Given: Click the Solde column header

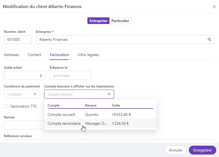Looking at the screenshot, I should tap(116, 105).
